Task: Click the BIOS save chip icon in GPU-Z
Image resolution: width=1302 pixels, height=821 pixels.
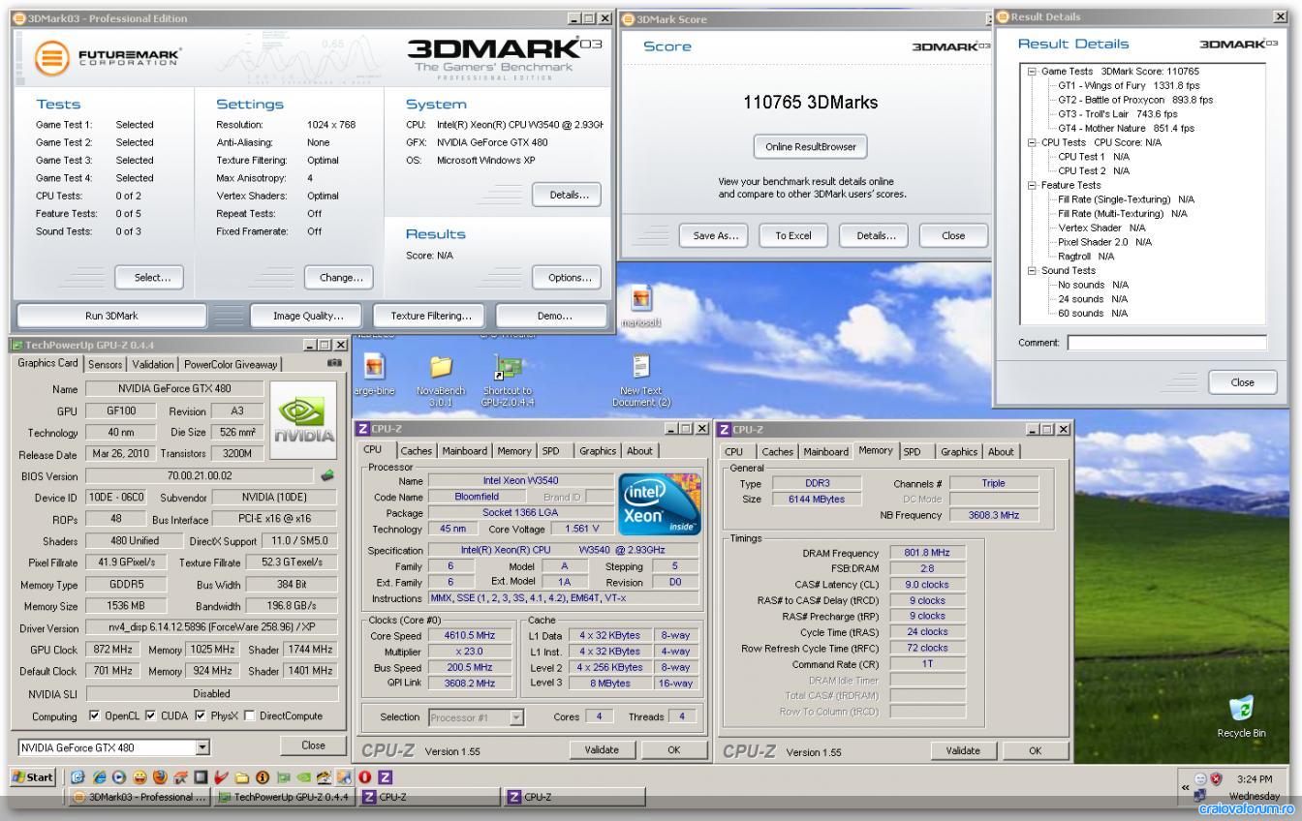Action: click(x=328, y=476)
